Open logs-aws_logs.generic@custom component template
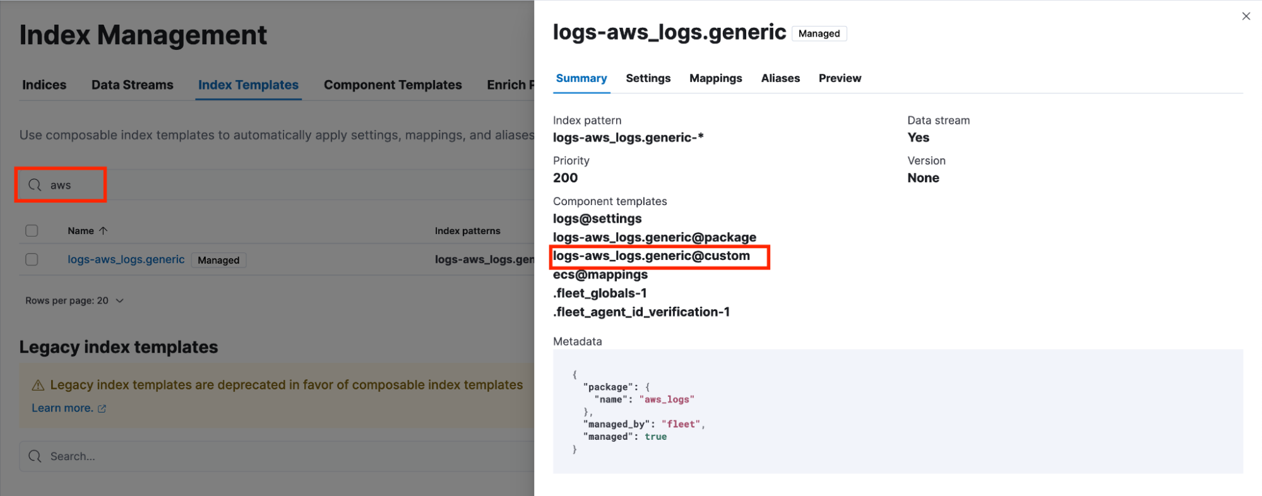 point(651,256)
